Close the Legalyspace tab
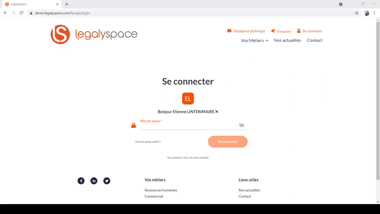The image size is (380, 214). (x=57, y=4)
